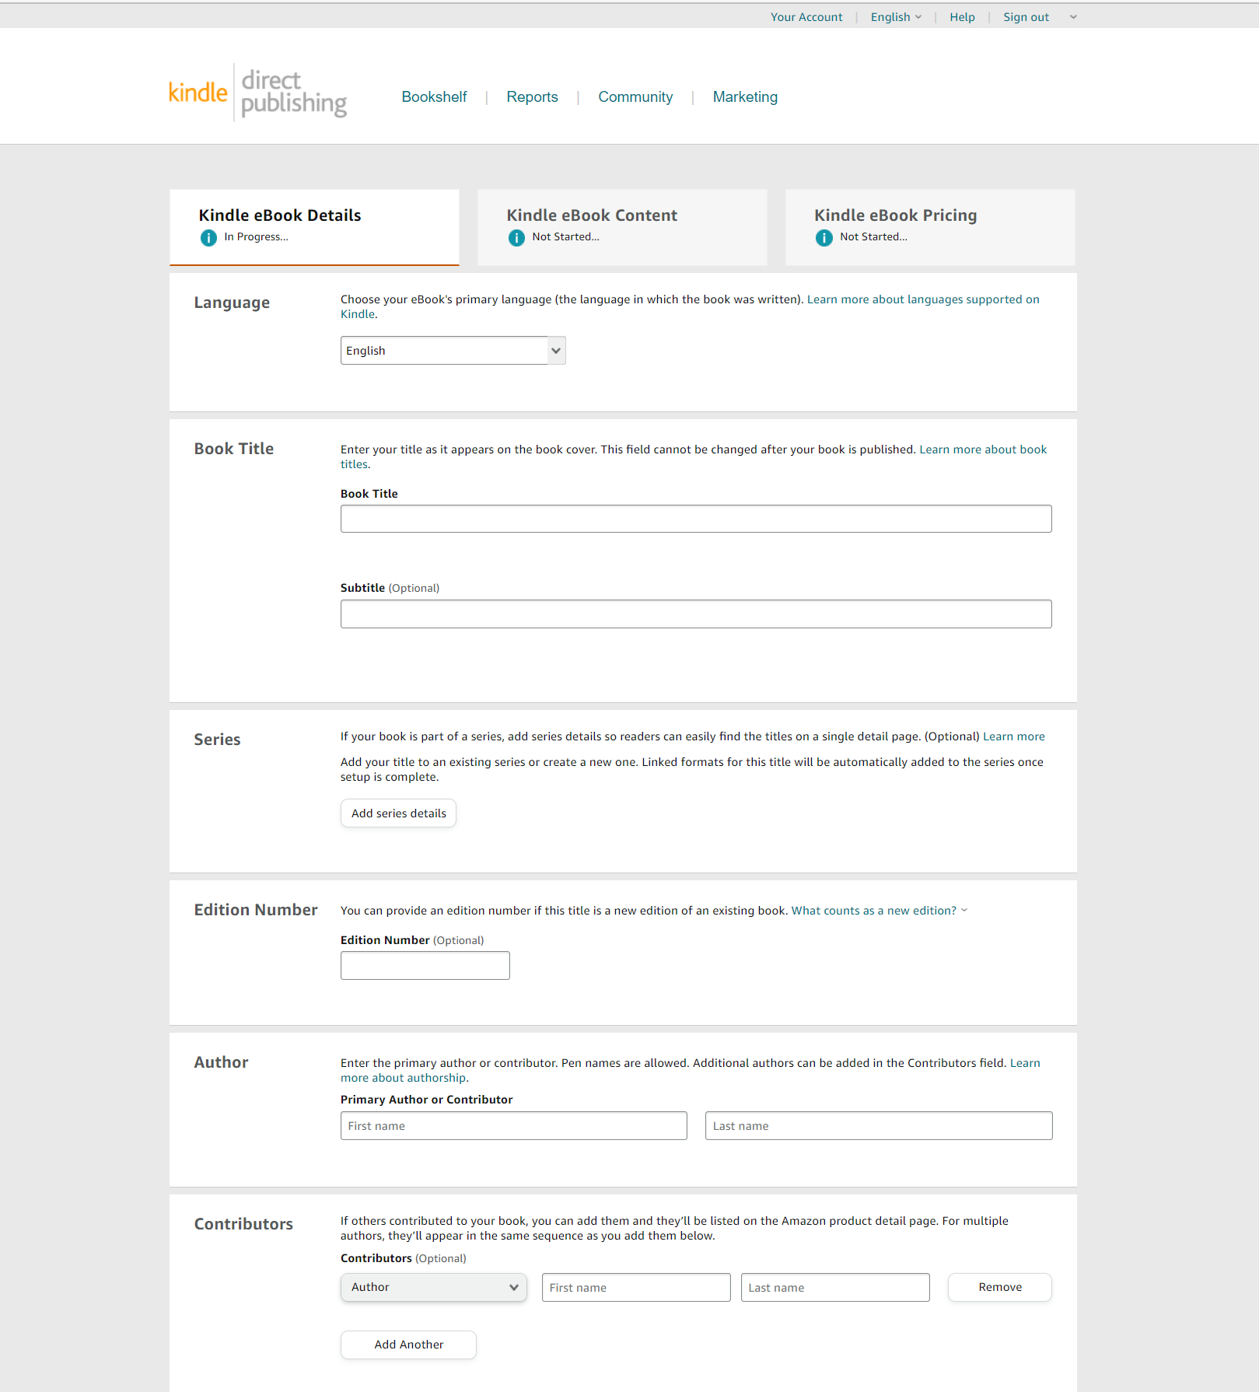Click info icon under Kindle eBook Pricing

pos(824,238)
